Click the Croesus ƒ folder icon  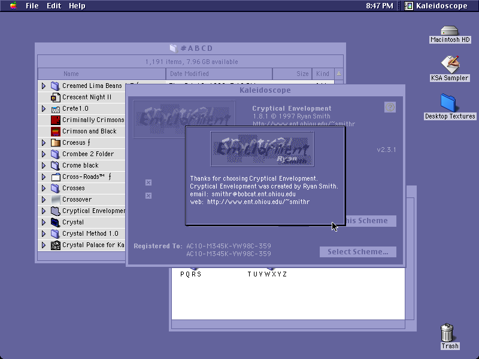pos(55,142)
